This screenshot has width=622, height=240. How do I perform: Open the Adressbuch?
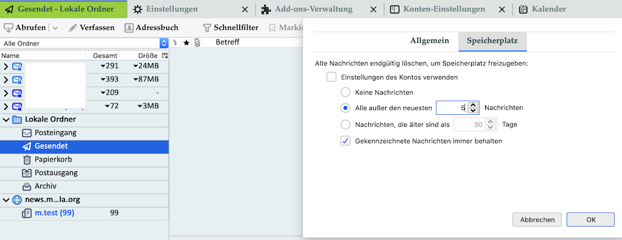tap(151, 28)
